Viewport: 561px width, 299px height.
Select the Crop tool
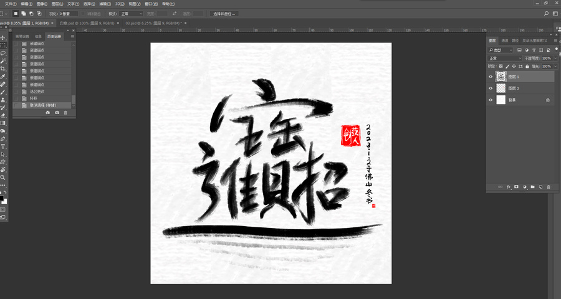3,69
